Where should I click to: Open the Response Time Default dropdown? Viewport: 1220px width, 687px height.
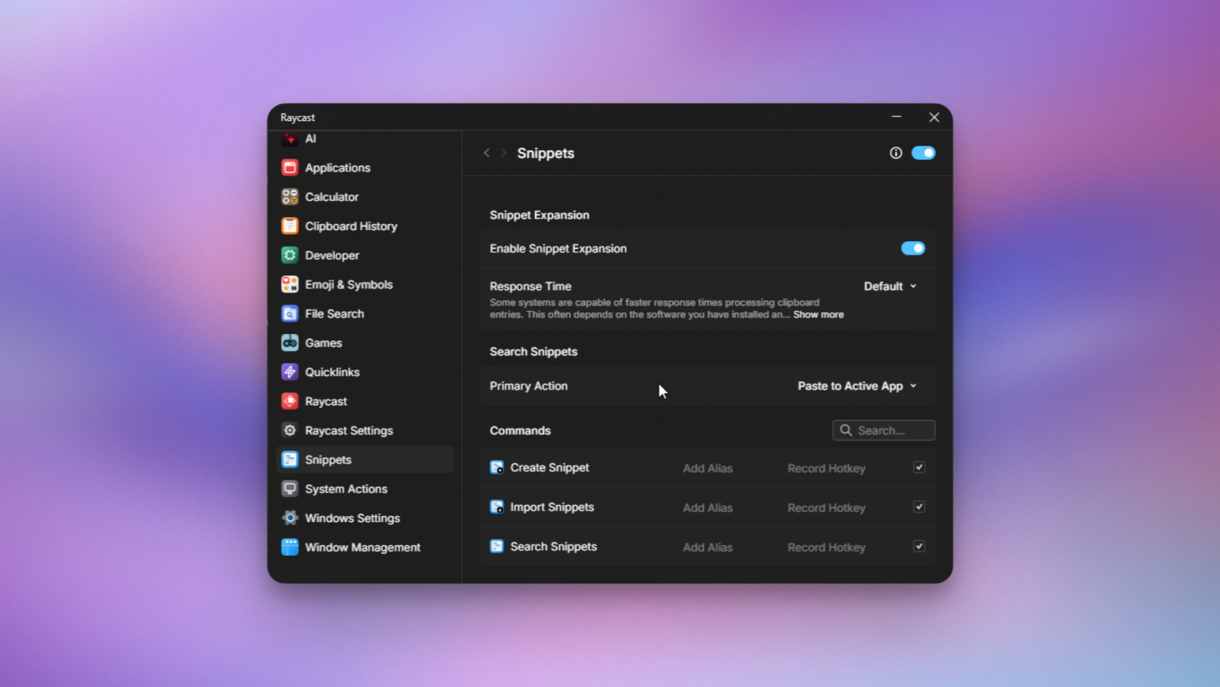[x=890, y=286]
